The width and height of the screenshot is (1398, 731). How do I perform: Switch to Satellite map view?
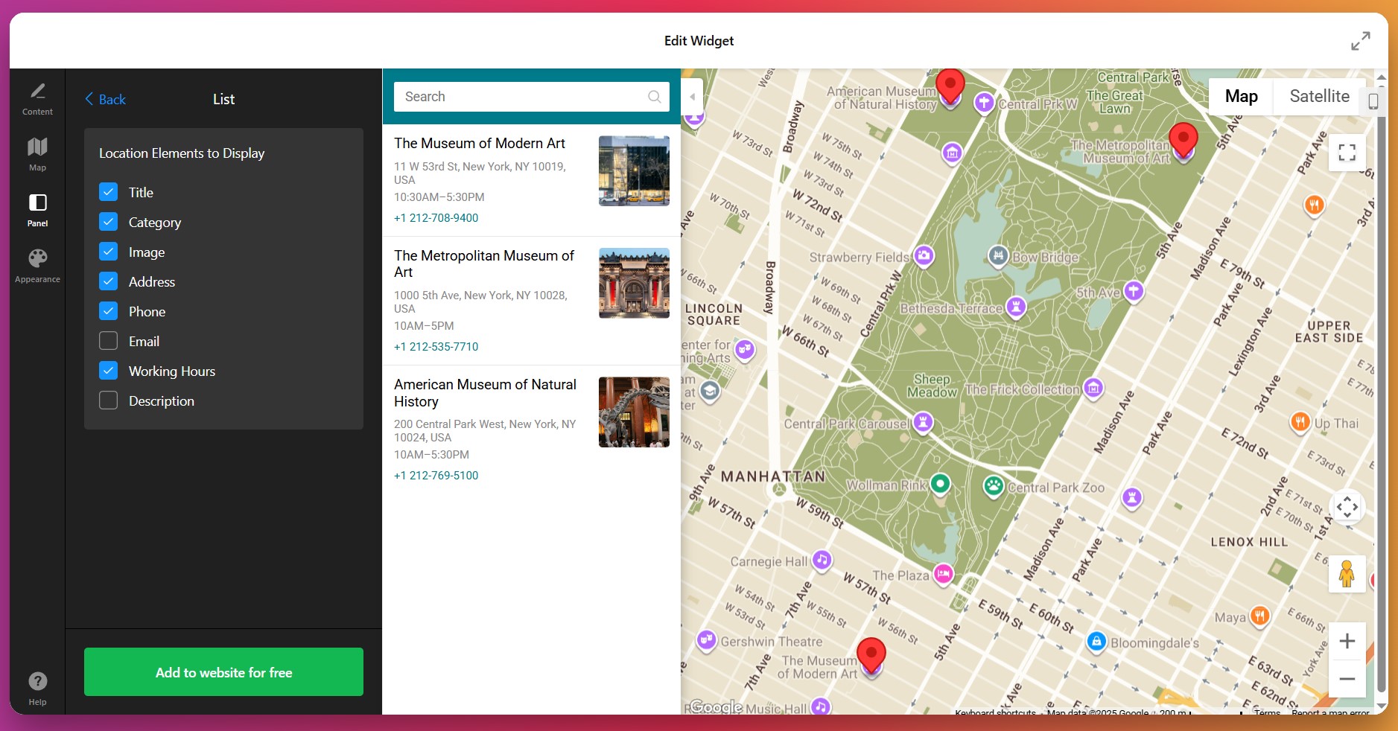[1318, 96]
